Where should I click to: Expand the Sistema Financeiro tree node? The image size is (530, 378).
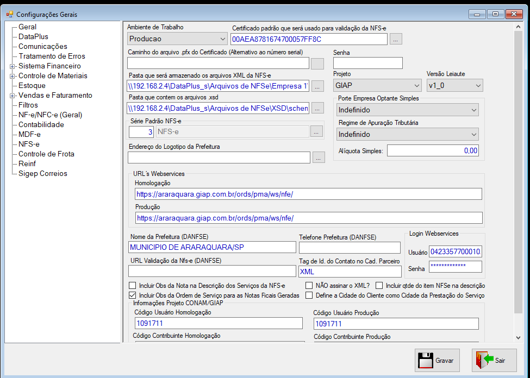(x=12, y=67)
